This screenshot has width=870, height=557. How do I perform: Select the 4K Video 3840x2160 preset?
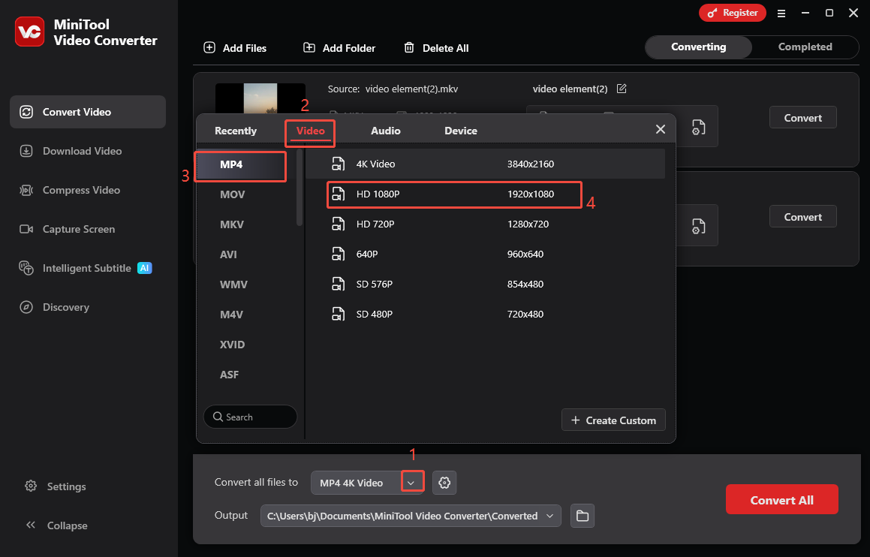tap(486, 164)
